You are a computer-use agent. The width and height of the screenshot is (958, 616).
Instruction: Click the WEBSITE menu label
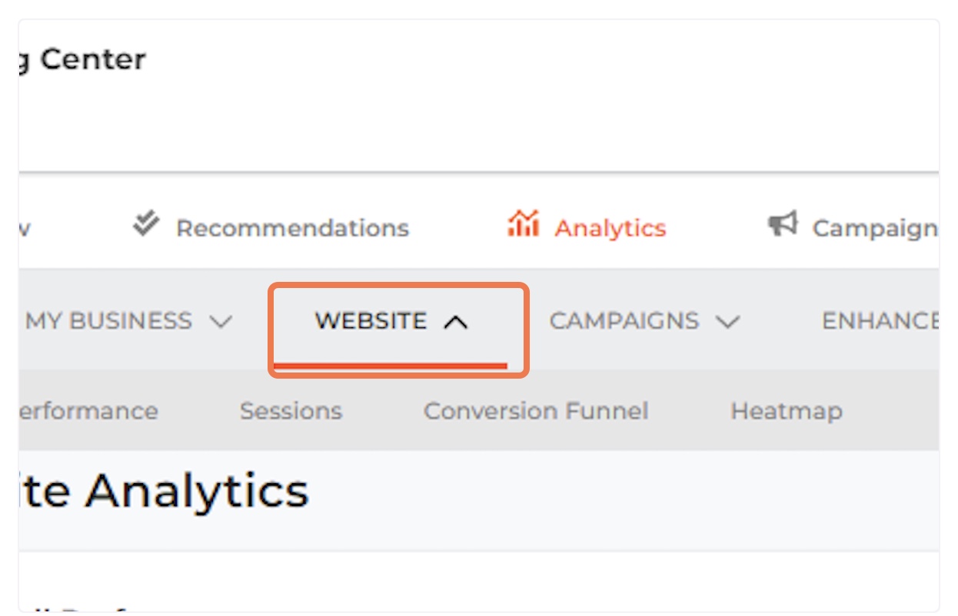(371, 320)
